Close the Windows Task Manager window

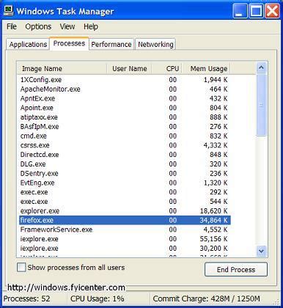click(x=272, y=11)
